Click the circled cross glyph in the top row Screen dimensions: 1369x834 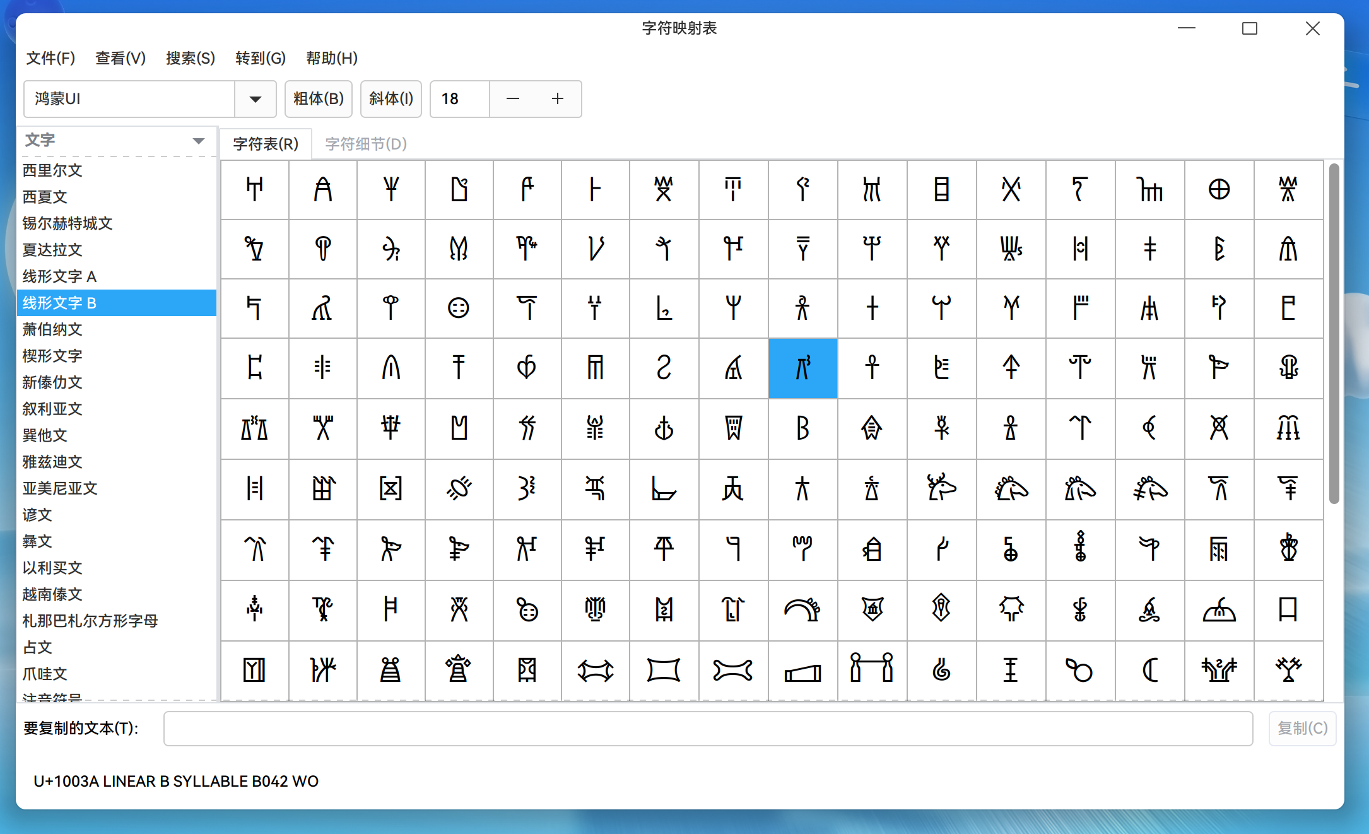point(1219,189)
